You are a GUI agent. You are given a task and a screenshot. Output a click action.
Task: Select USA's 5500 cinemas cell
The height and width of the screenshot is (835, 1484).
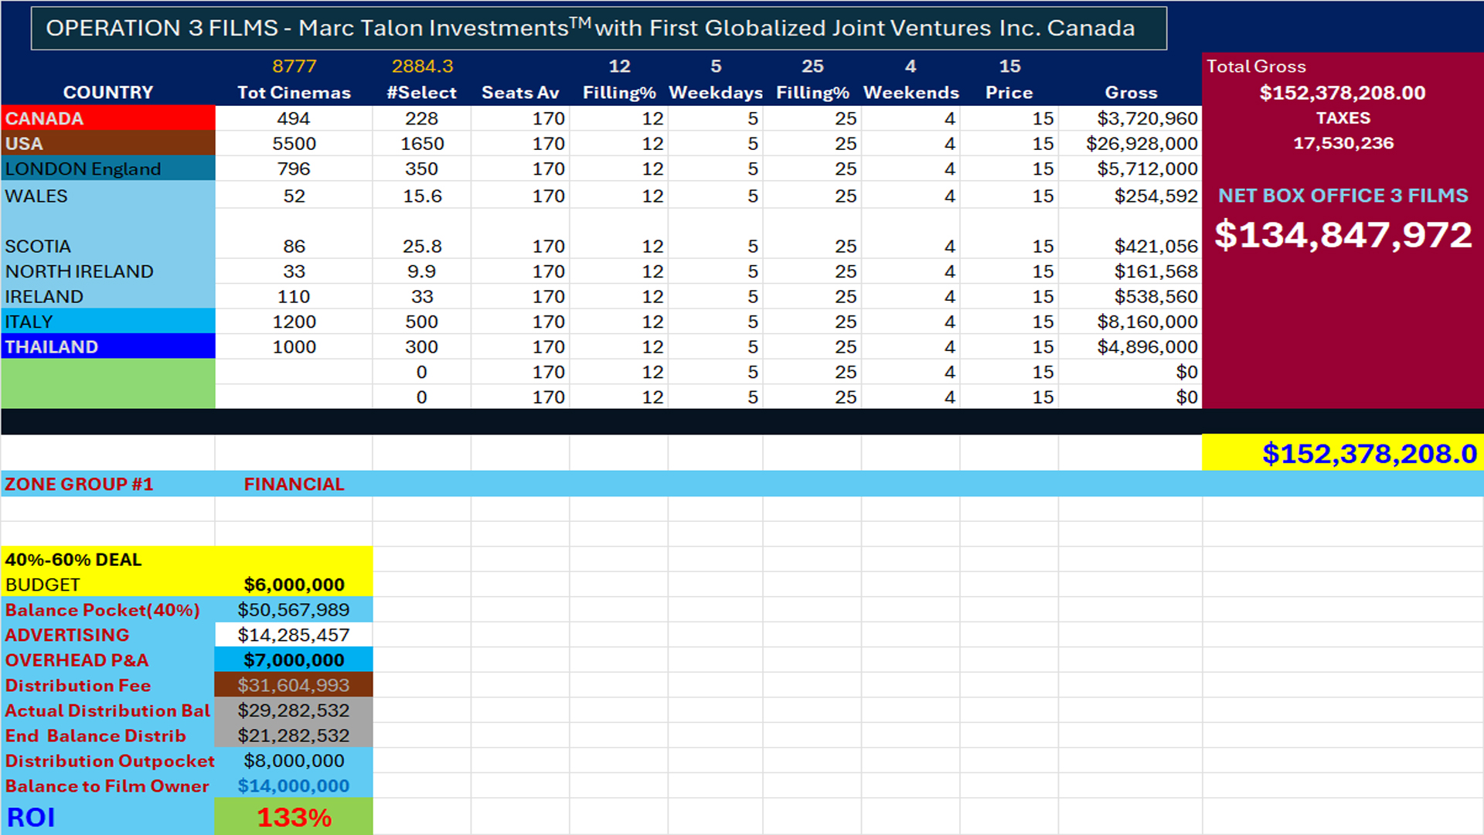point(294,144)
